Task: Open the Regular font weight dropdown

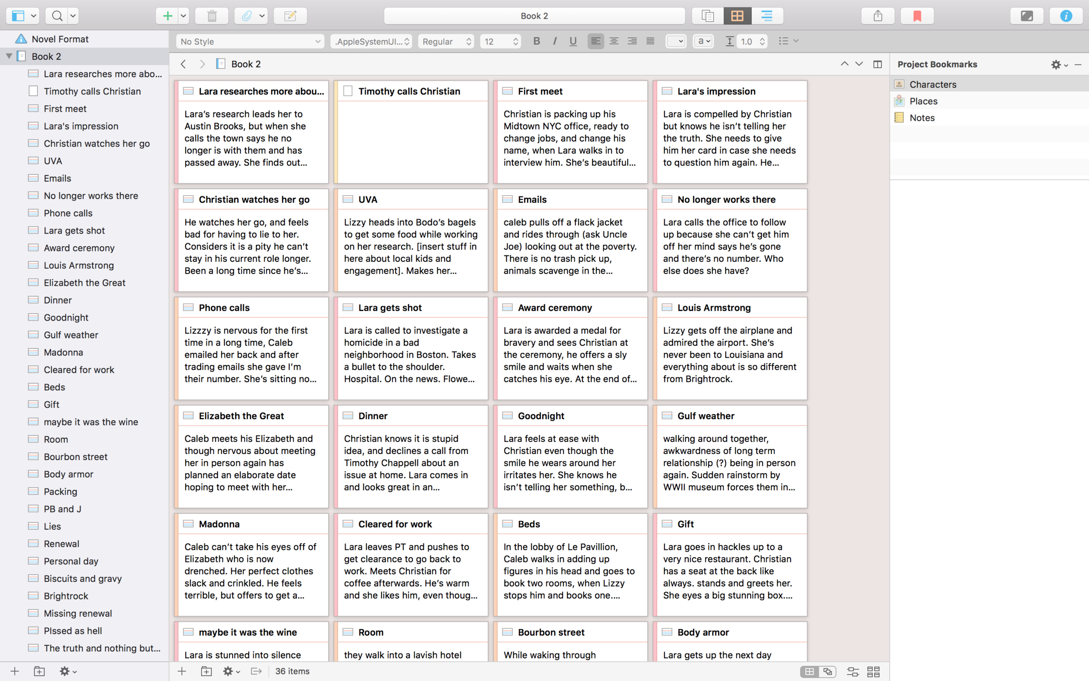Action: coord(446,41)
